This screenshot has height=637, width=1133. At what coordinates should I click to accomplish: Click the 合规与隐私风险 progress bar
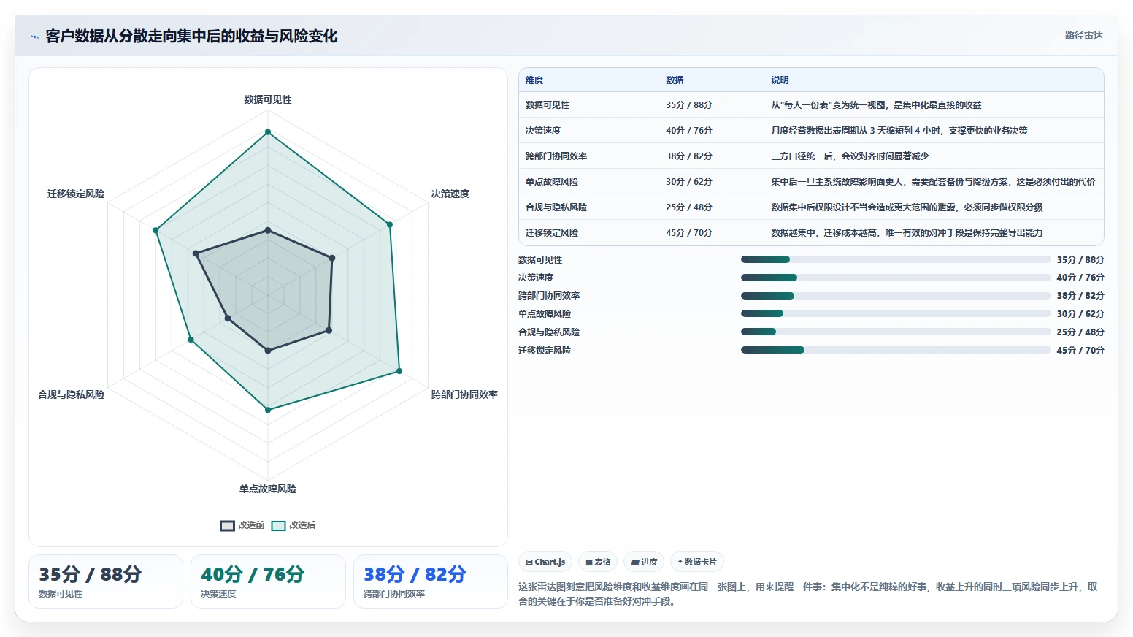pyautogui.click(x=896, y=332)
